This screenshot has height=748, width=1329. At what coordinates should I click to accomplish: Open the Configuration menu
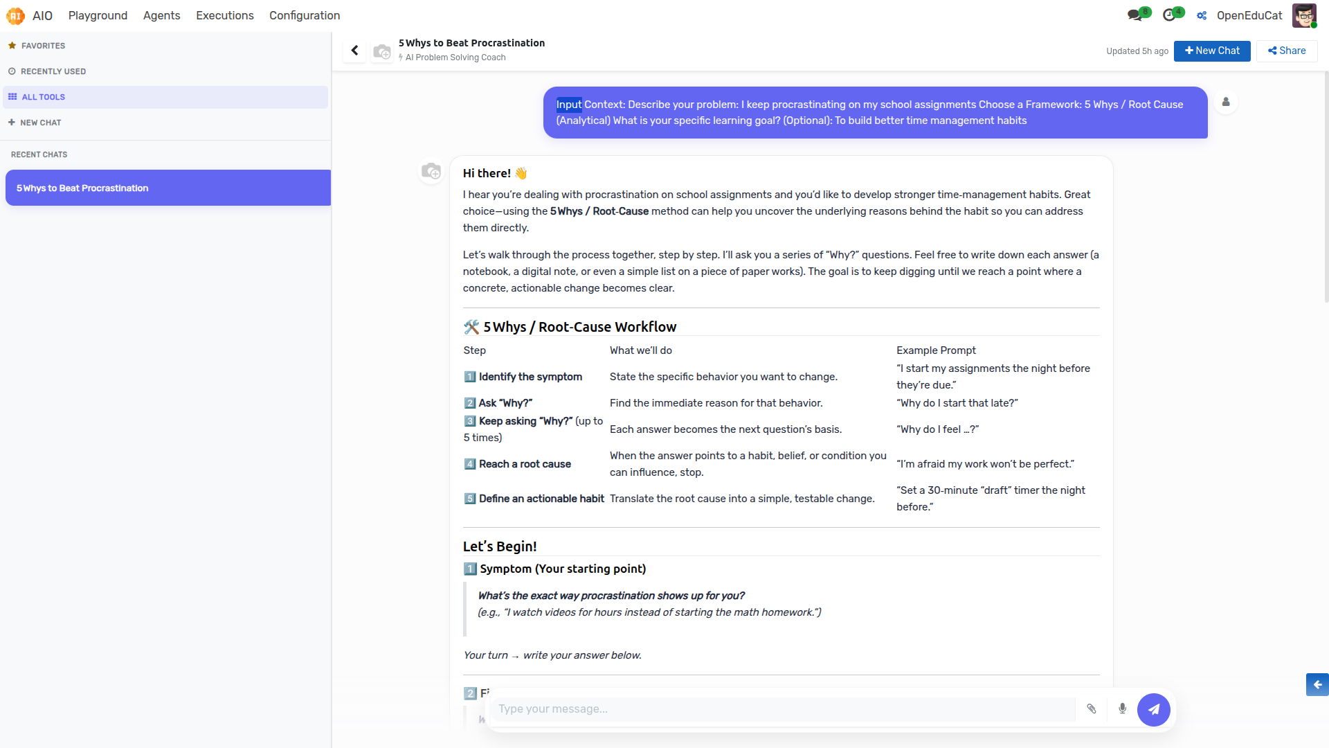[x=305, y=15]
